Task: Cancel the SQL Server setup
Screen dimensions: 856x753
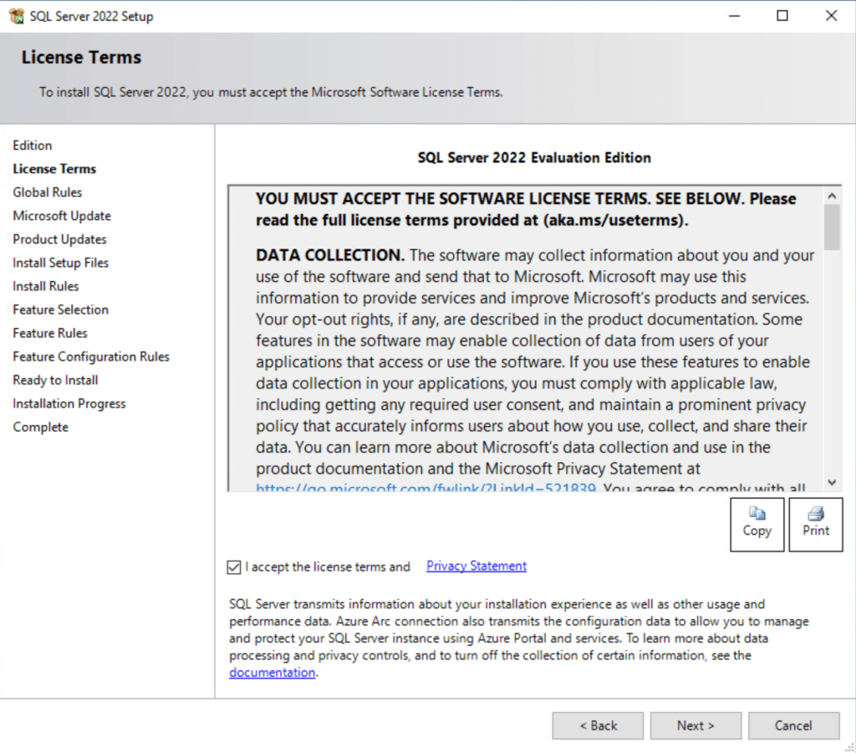Action: (793, 725)
